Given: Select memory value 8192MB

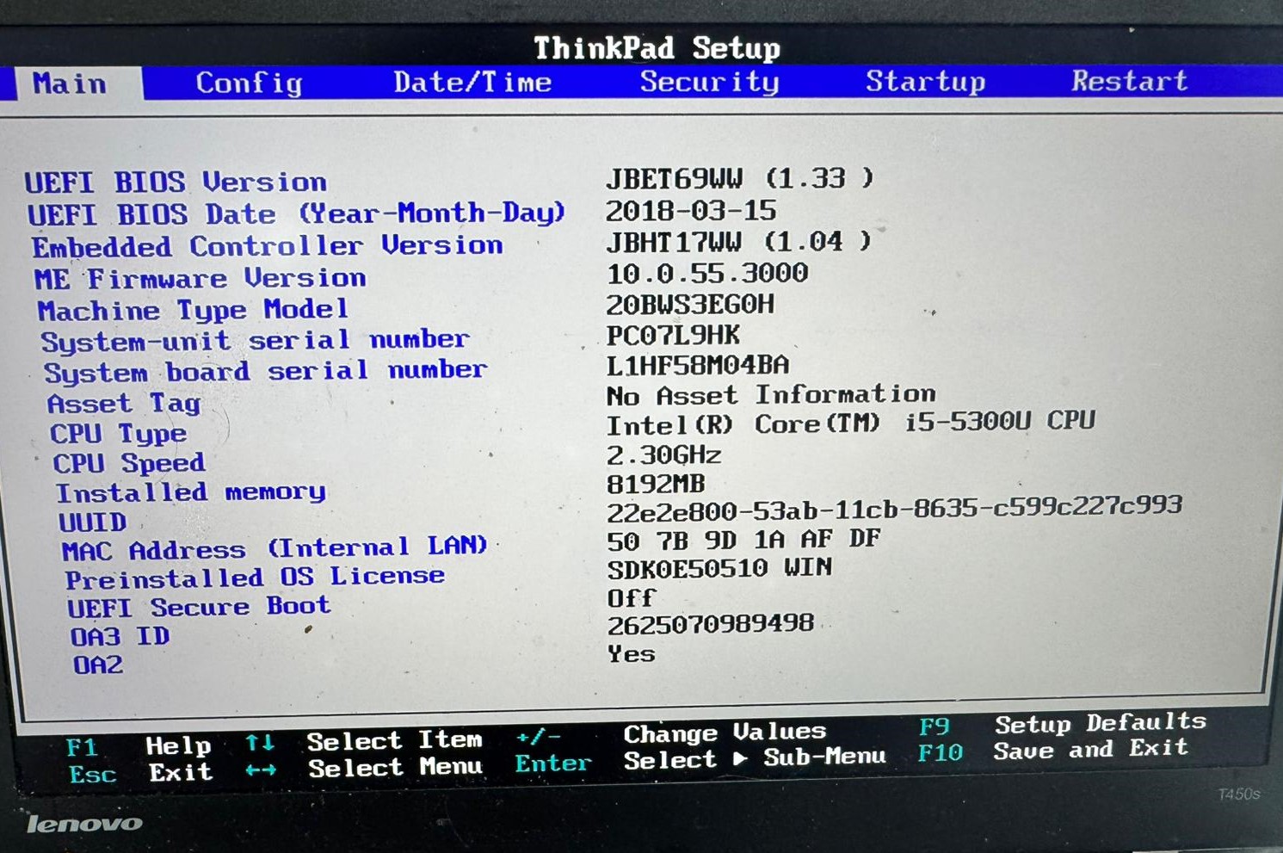Looking at the screenshot, I should (x=656, y=484).
